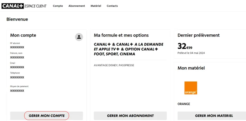The width and height of the screenshot is (246, 121).
Task: Open the Abonnement menu
Action: [77, 6]
